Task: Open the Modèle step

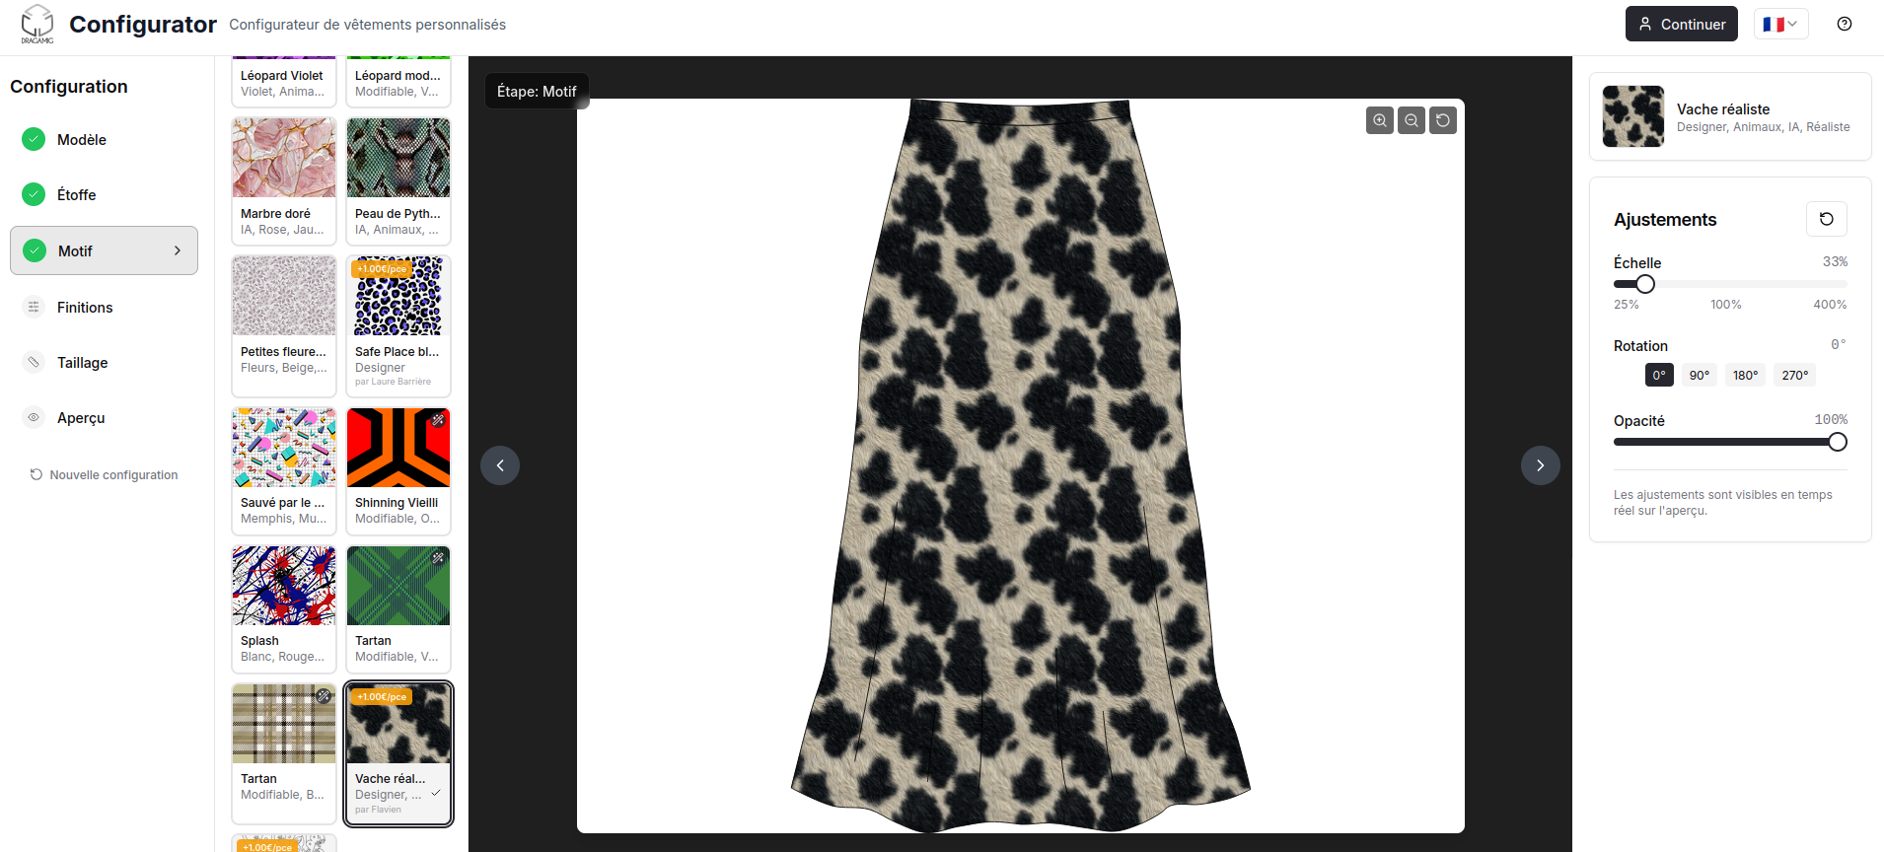Action: coord(104,140)
